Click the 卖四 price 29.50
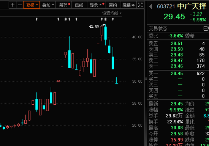This screenshot has width=209, height=146. pos(177,49)
